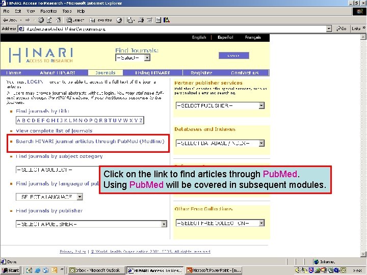Open the Favorites toolbar button
Screen dimensions: 367x275
click(x=101, y=20)
